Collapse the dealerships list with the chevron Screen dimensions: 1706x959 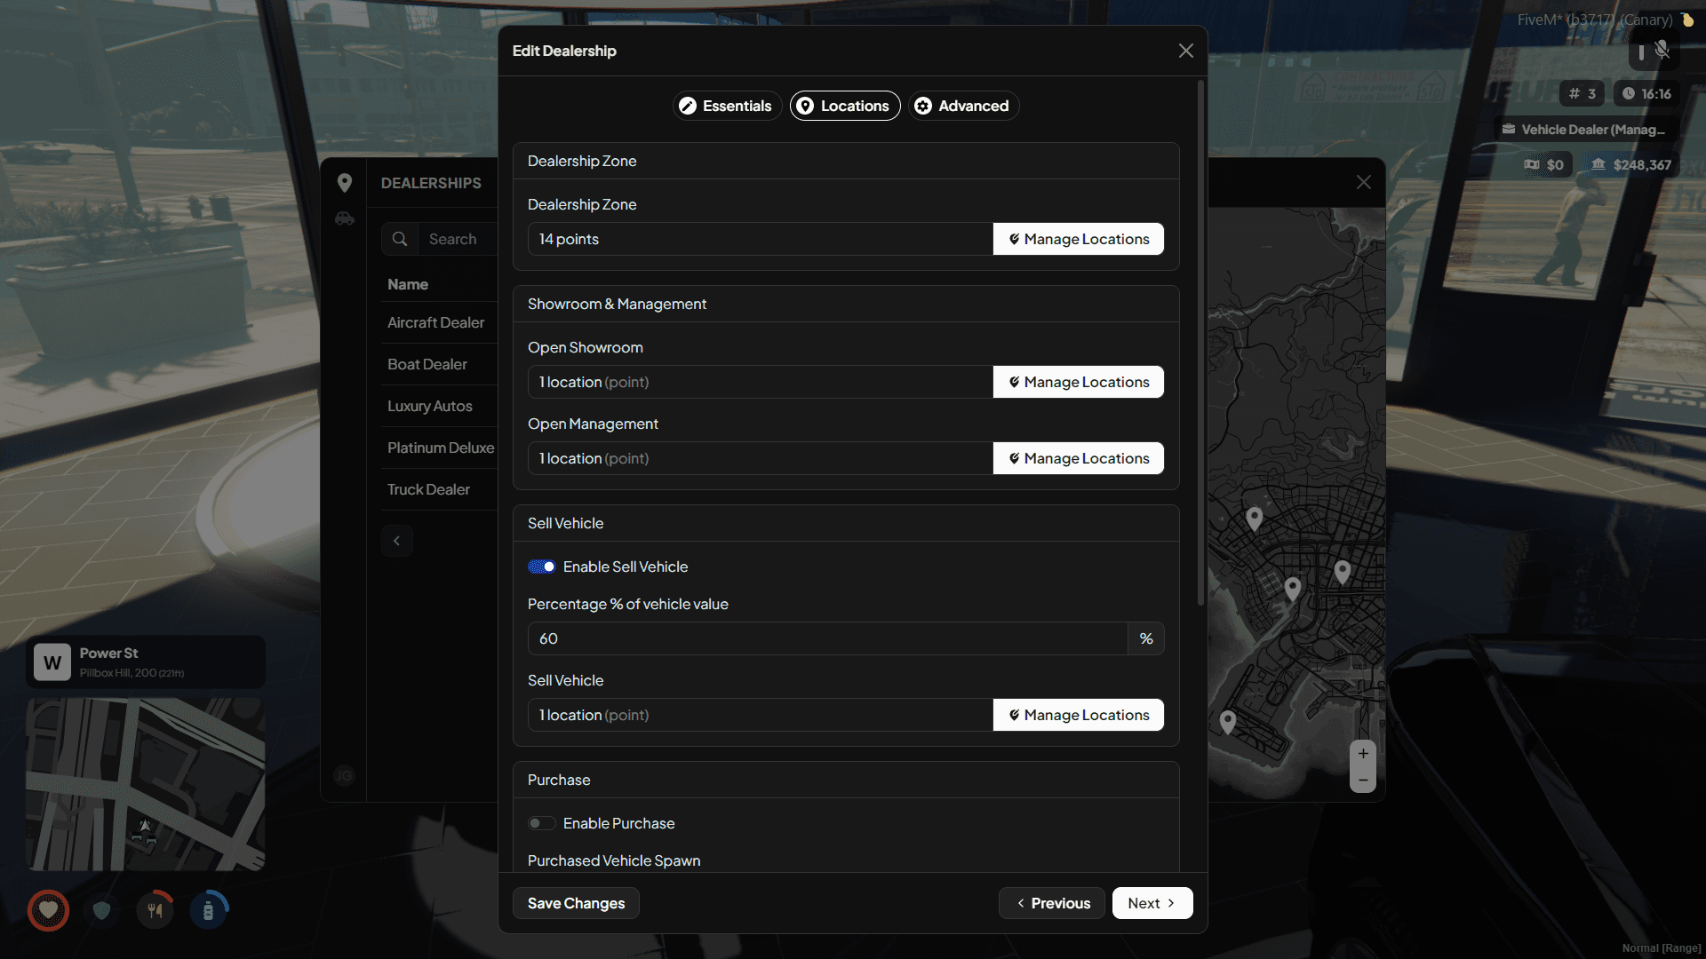click(x=397, y=541)
